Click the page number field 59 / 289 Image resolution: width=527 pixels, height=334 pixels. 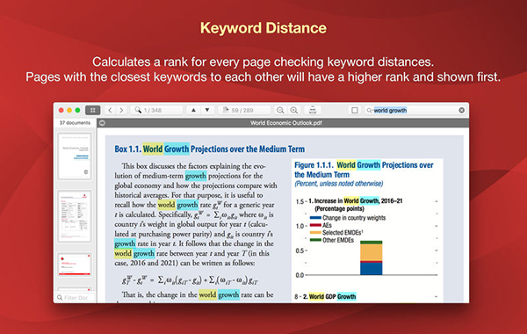pyautogui.click(x=244, y=110)
